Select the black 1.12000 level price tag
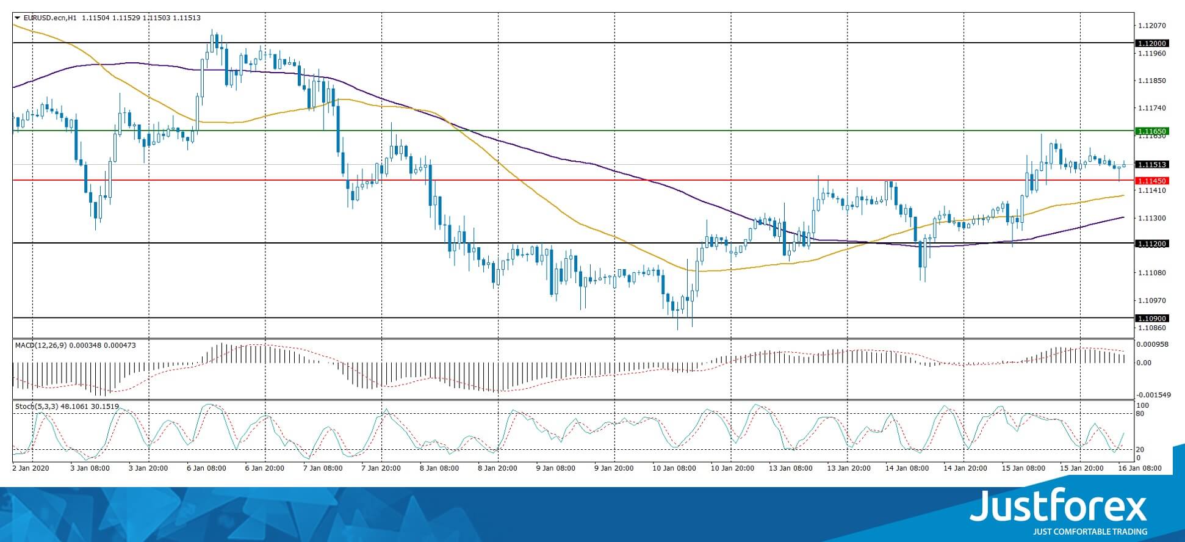This screenshot has width=1185, height=542. (1151, 43)
